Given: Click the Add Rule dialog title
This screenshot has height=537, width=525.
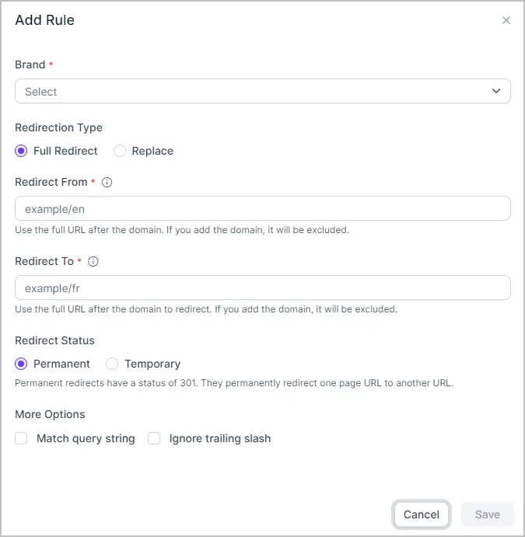Looking at the screenshot, I should pyautogui.click(x=45, y=20).
